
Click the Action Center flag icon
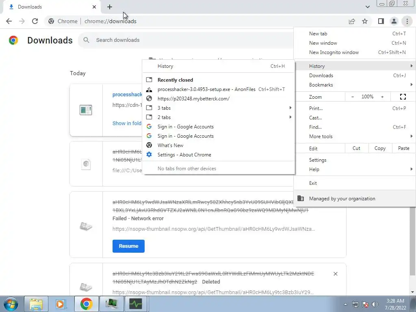pos(365,304)
